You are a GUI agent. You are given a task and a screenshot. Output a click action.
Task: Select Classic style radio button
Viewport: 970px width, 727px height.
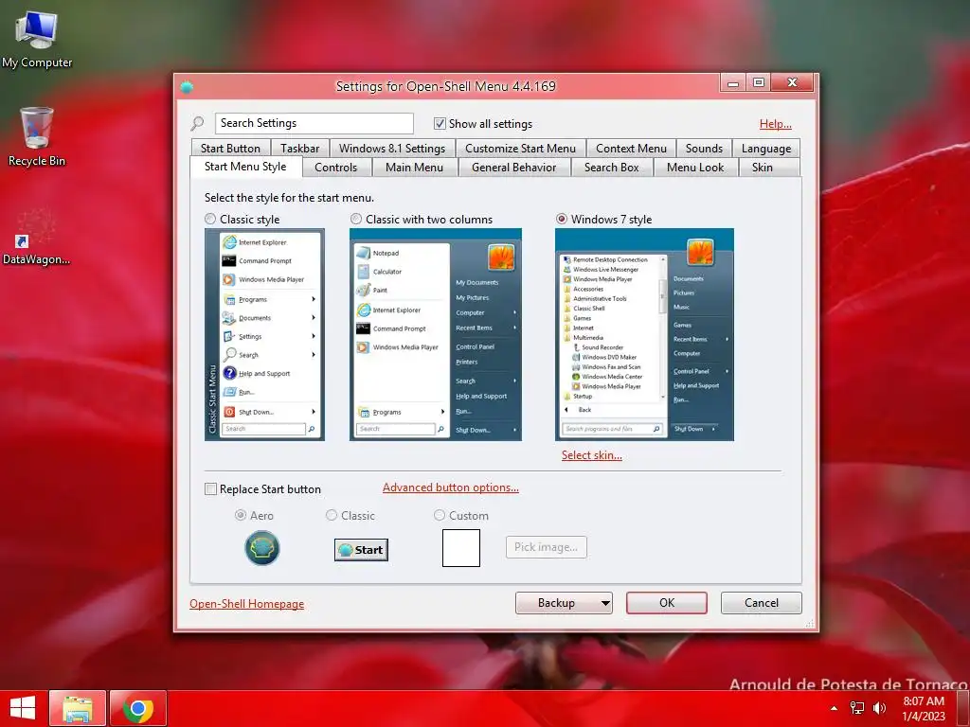point(210,219)
